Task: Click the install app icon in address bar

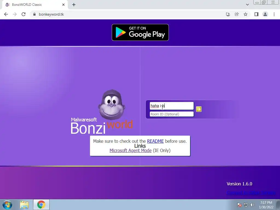Action: pos(228,14)
